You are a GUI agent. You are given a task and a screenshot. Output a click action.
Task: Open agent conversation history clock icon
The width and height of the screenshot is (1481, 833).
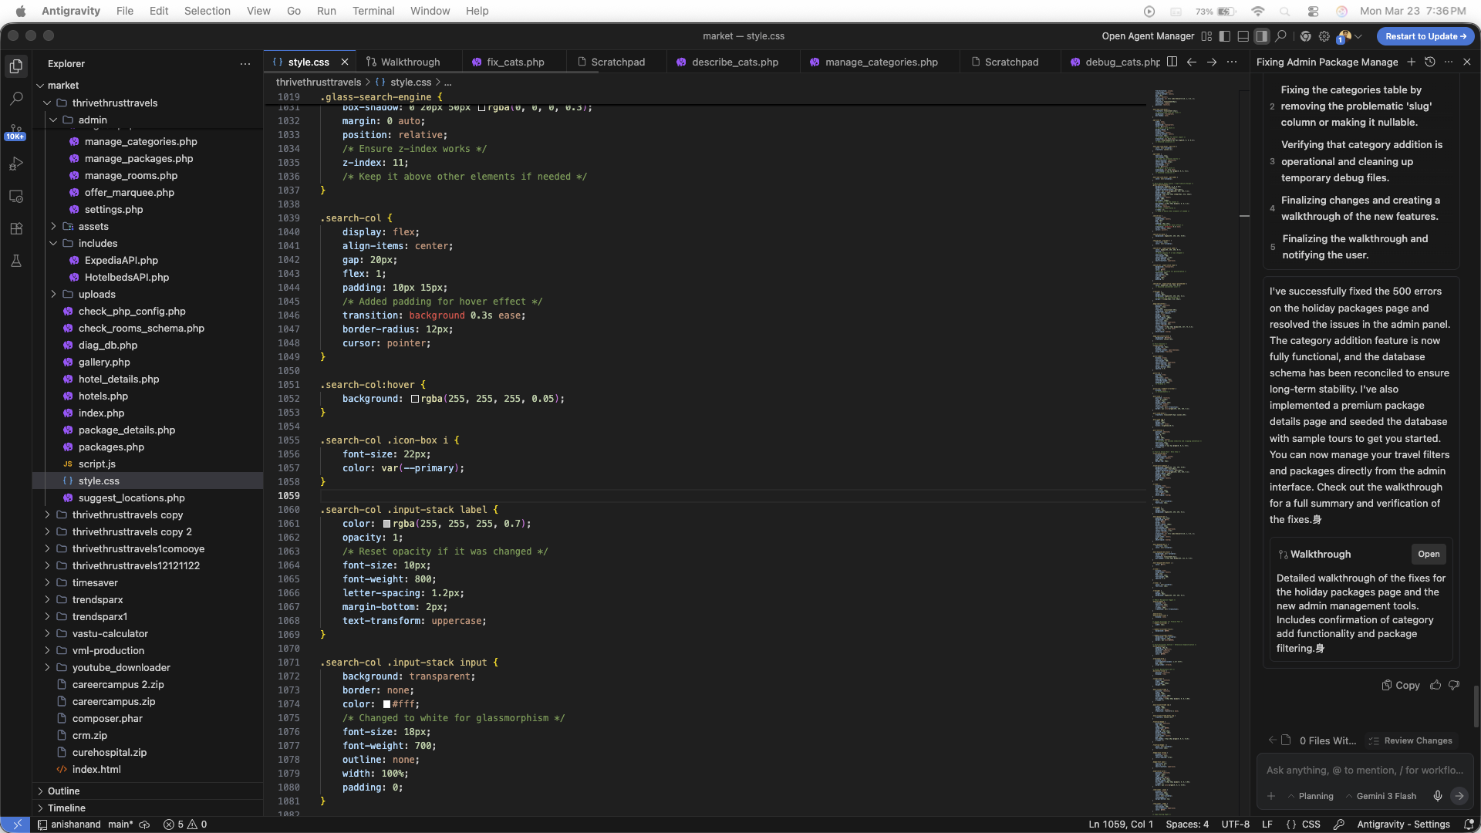(1429, 62)
